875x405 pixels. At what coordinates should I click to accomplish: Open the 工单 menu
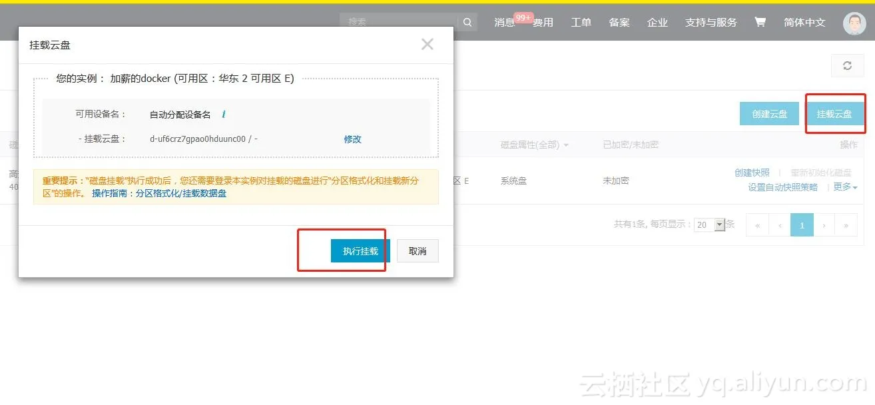(x=581, y=23)
